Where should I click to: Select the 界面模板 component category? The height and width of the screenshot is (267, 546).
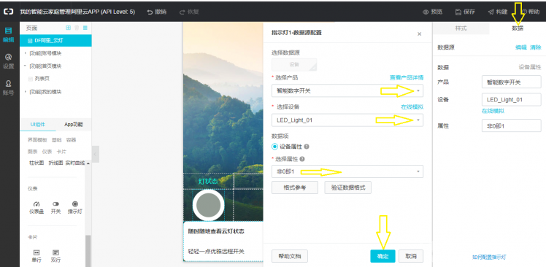click(37, 140)
